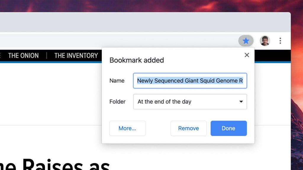The width and height of the screenshot is (303, 170).
Task: Click the Done button to save the bookmark
Action: 228,128
